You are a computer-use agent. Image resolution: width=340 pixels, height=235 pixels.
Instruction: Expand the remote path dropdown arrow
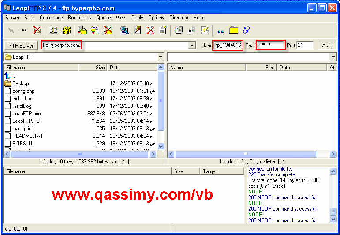pyautogui.click(x=333, y=57)
